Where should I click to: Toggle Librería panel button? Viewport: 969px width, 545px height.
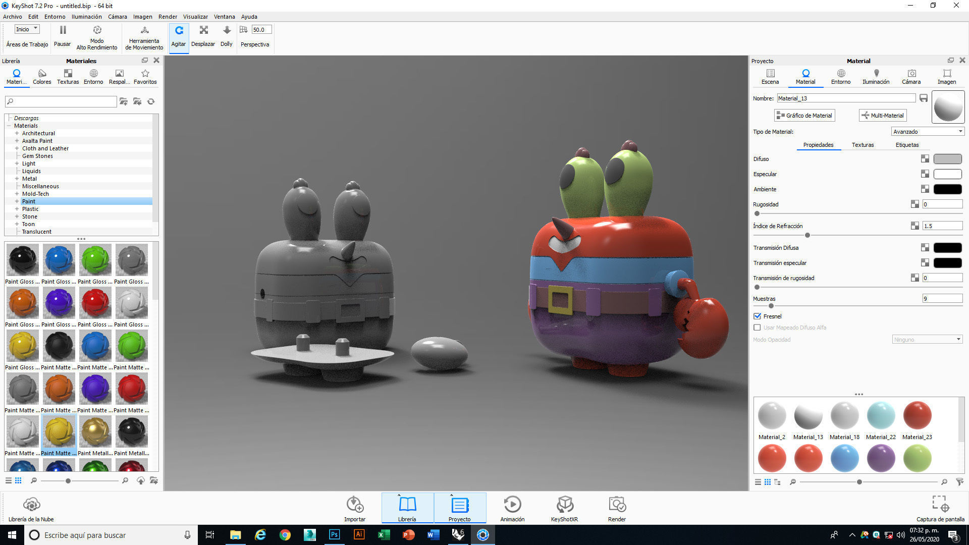(x=407, y=508)
